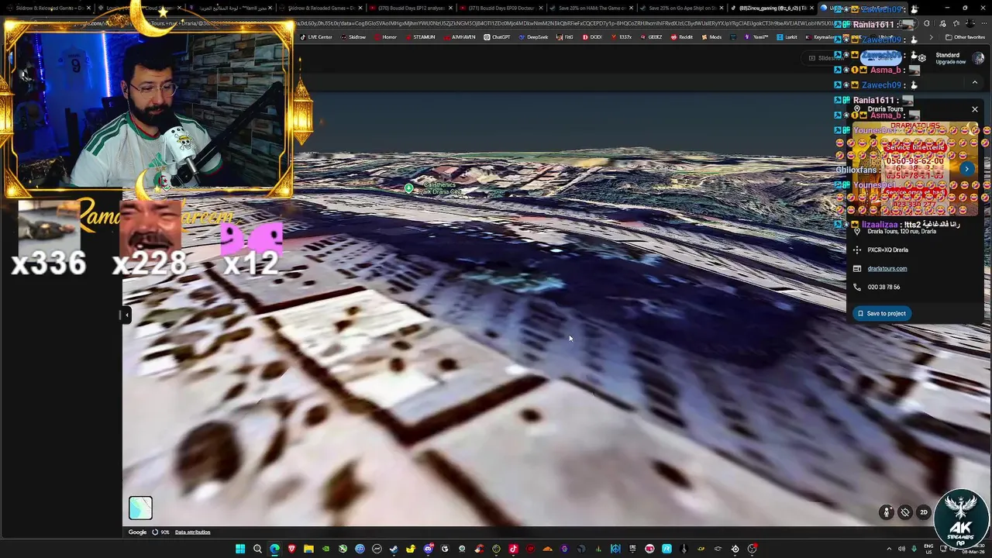Switch to 'Bouzid Days EP09' browser tab

point(501,8)
